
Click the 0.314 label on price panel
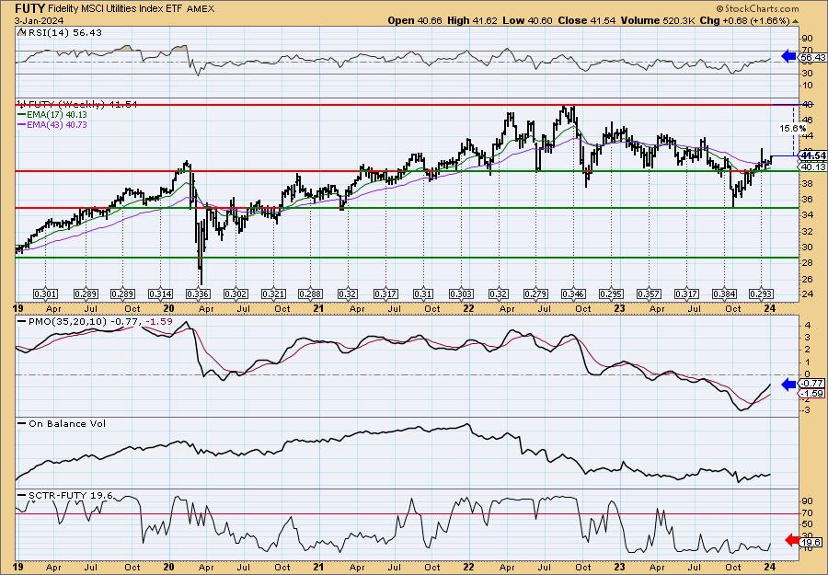[160, 294]
